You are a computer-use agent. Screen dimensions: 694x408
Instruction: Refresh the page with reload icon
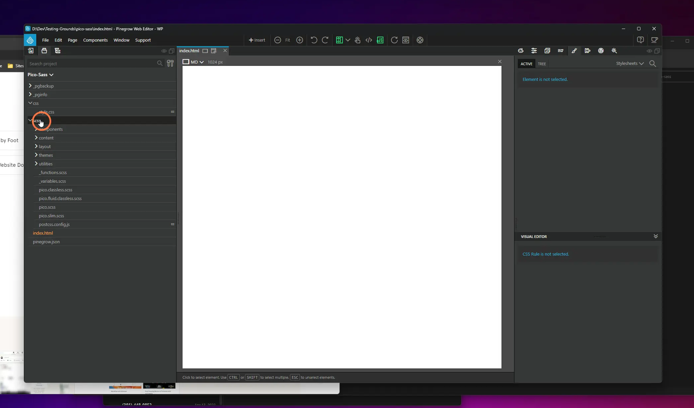[x=394, y=40]
